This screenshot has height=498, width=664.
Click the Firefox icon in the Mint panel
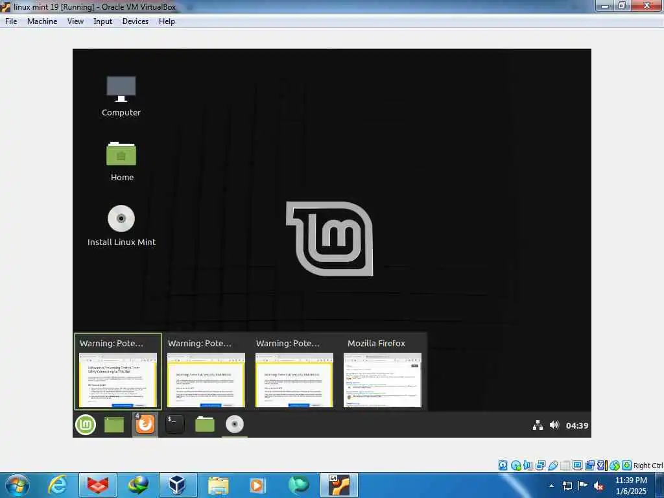(145, 424)
